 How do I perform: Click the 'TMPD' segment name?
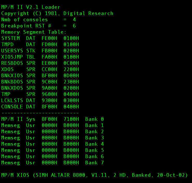click(7, 45)
